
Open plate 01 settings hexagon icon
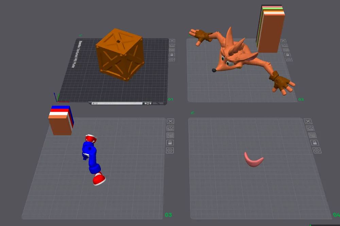[172, 59]
